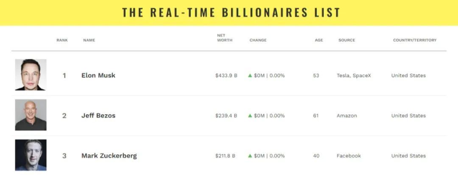This screenshot has height=175, width=458.
Task: Sort the list by the Rank column header
Action: coord(62,40)
